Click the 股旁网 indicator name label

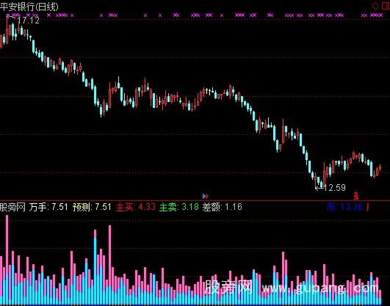pyautogui.click(x=12, y=207)
